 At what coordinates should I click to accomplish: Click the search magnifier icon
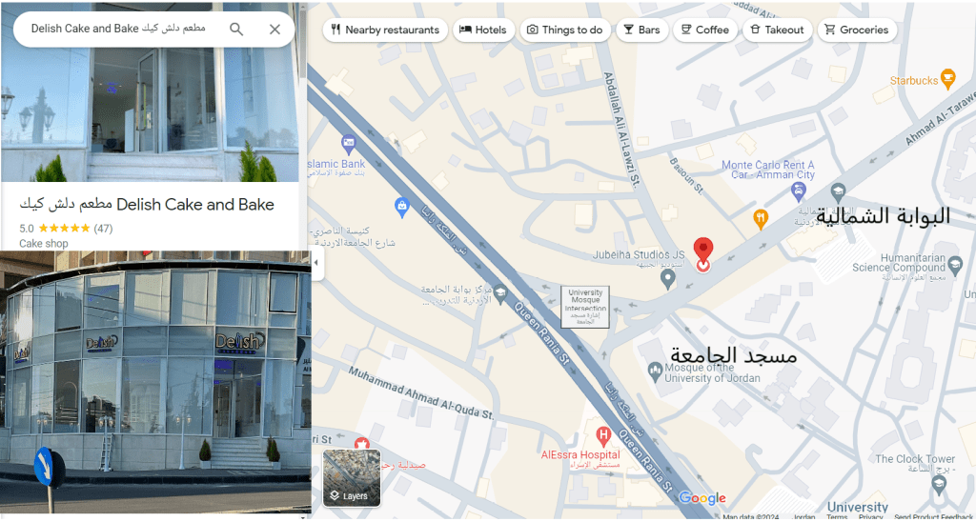pos(236,30)
